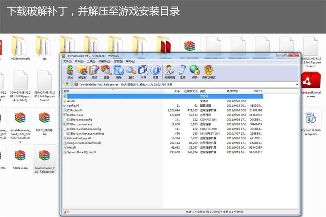Open the 帮助(H) menu
326x217 pixels.
(131, 61)
